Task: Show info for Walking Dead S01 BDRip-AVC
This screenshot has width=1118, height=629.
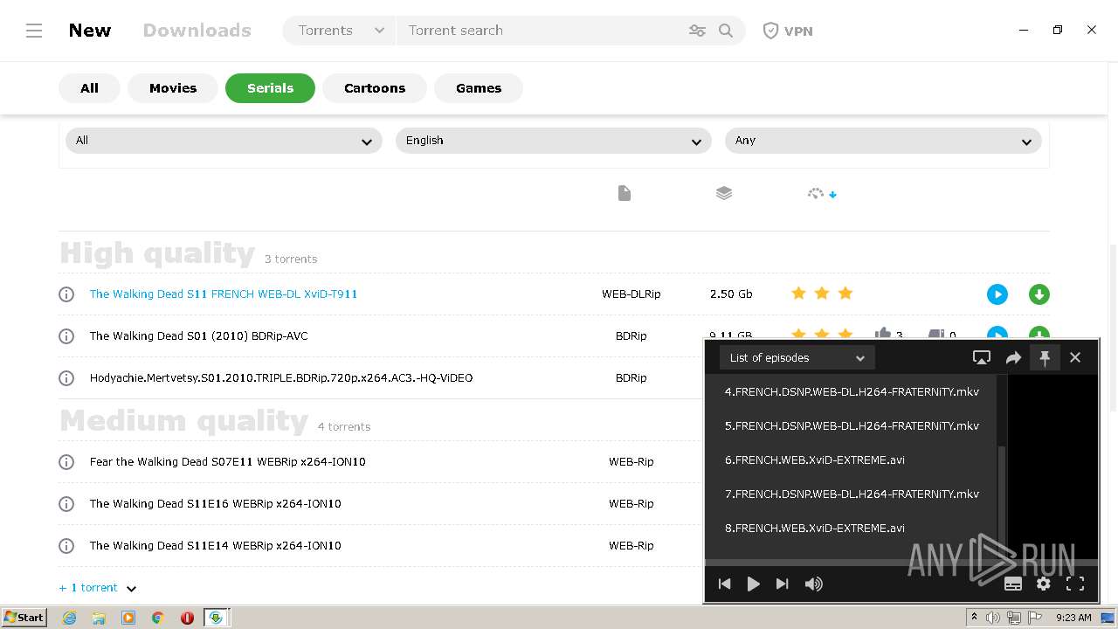Action: pos(66,336)
